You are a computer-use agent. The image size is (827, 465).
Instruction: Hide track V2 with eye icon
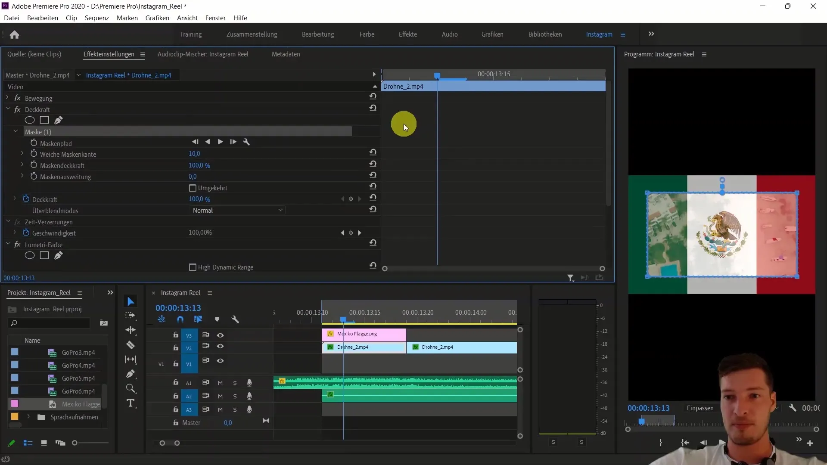pos(220,347)
